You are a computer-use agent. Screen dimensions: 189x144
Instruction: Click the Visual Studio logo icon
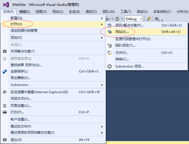6,5
